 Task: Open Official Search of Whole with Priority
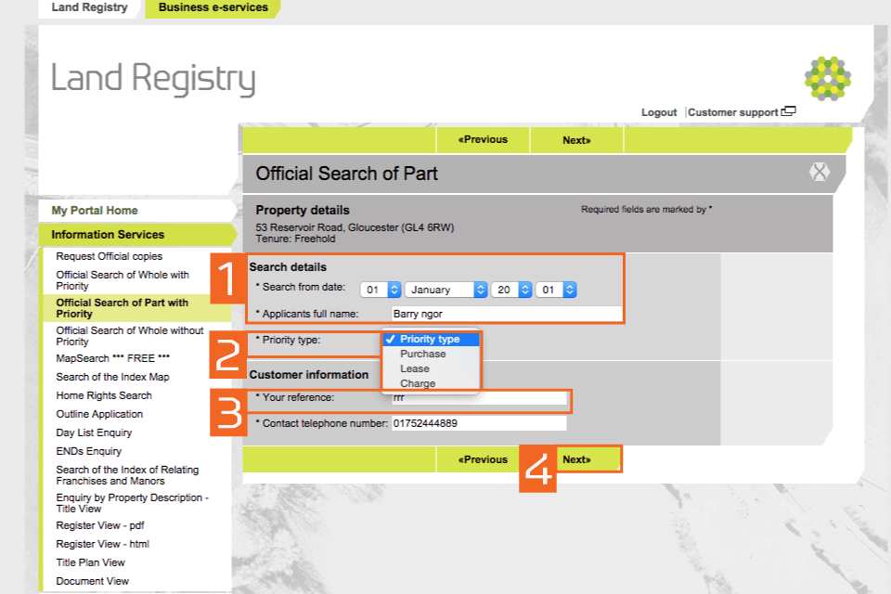click(123, 280)
